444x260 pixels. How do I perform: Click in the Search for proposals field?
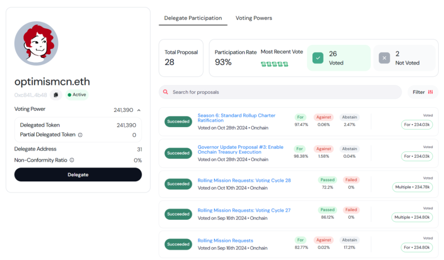coord(283,92)
